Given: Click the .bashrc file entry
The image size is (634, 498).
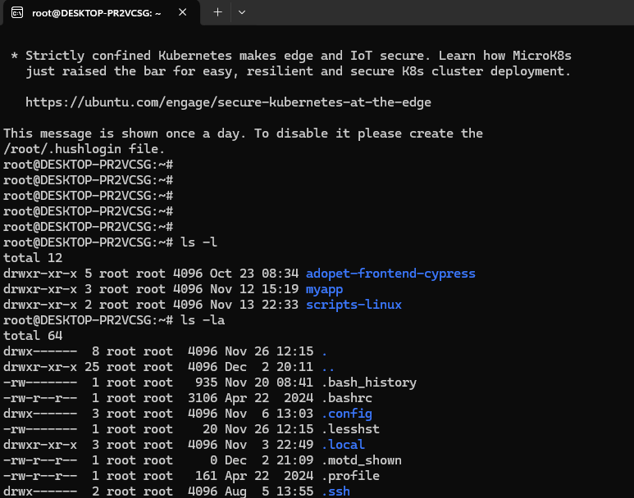Looking at the screenshot, I should click(x=346, y=398).
